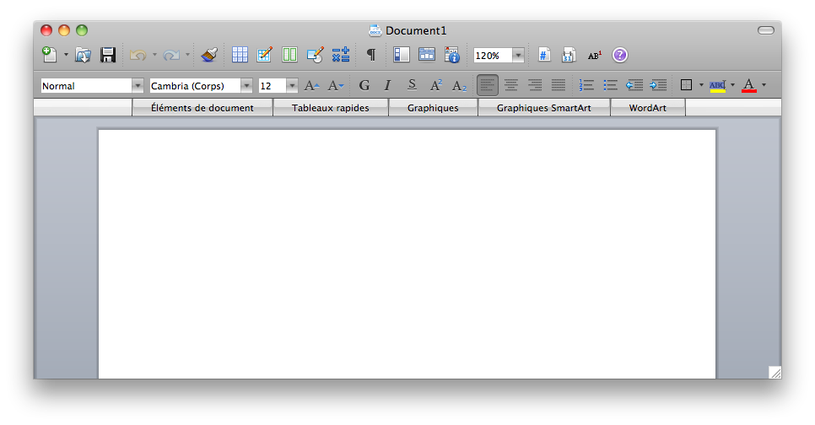The height and width of the screenshot is (425, 815).
Task: Open the Columns layout icon
Action: tap(289, 55)
